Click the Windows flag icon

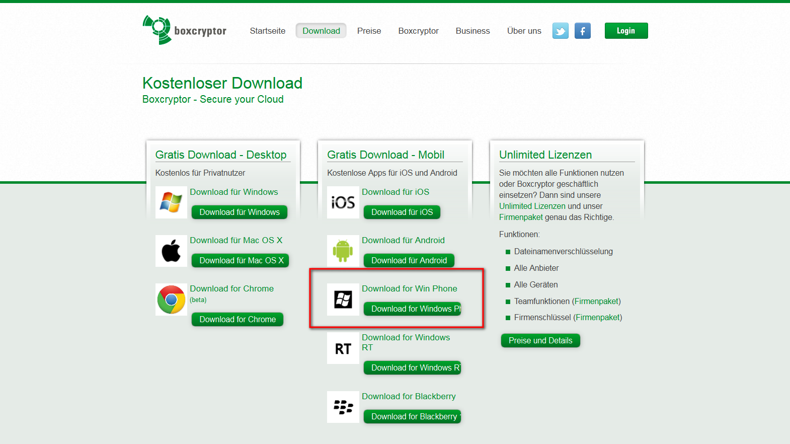click(x=171, y=202)
